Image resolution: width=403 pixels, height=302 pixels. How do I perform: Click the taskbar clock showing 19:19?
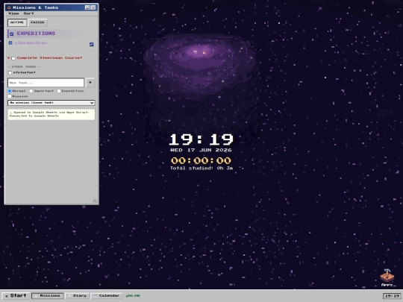coord(392,296)
